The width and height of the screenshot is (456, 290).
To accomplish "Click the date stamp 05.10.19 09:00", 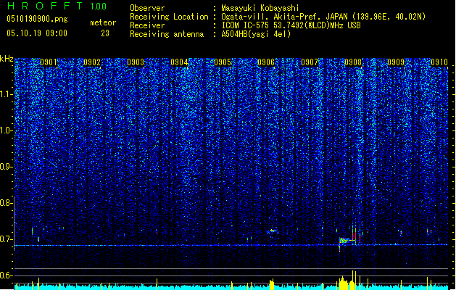I will coord(37,33).
